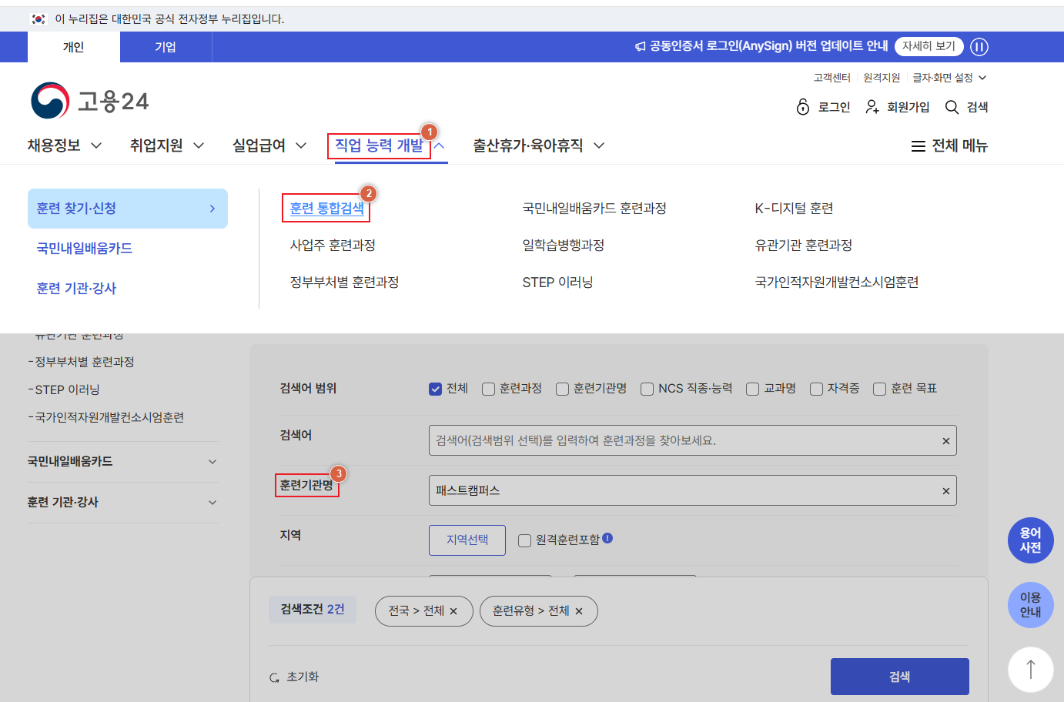Click the info icon next to 원격훈련포함
Screen dimensions: 1064x702
tap(608, 540)
